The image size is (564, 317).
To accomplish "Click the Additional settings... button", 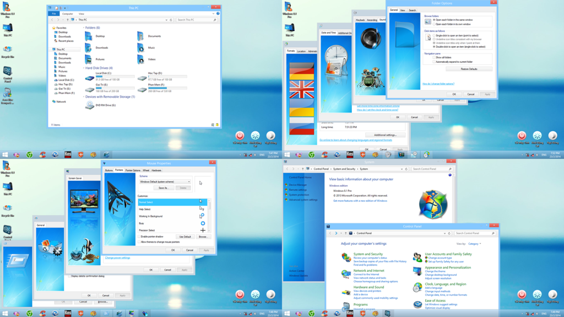I will [385, 135].
